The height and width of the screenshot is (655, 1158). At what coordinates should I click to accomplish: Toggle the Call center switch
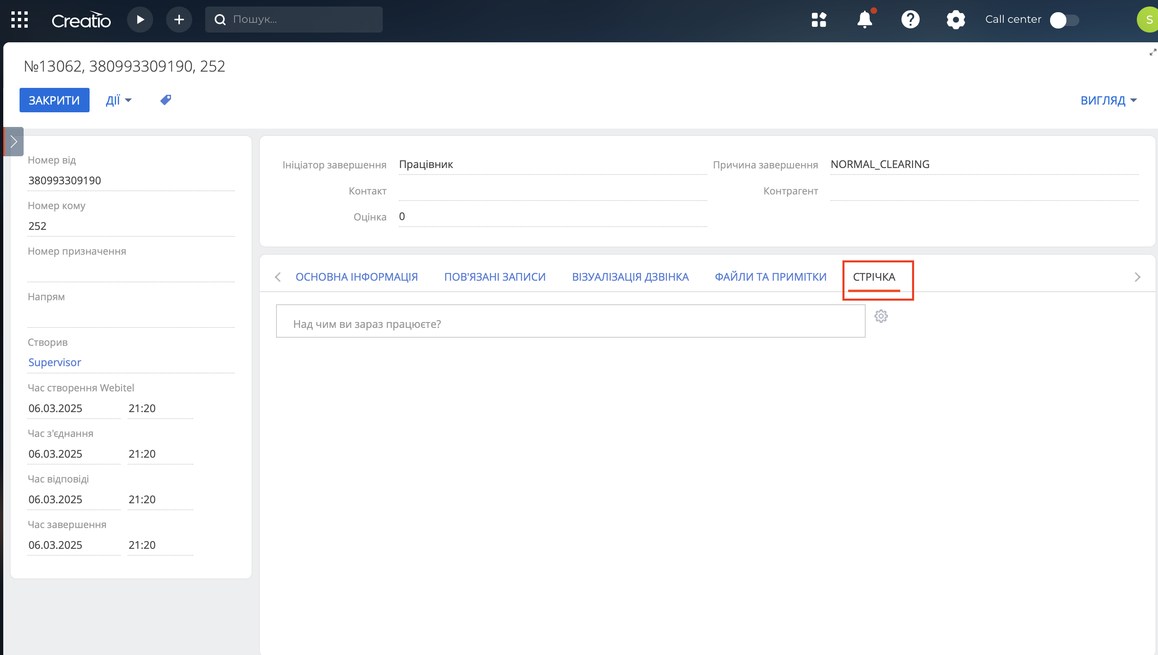(x=1064, y=20)
